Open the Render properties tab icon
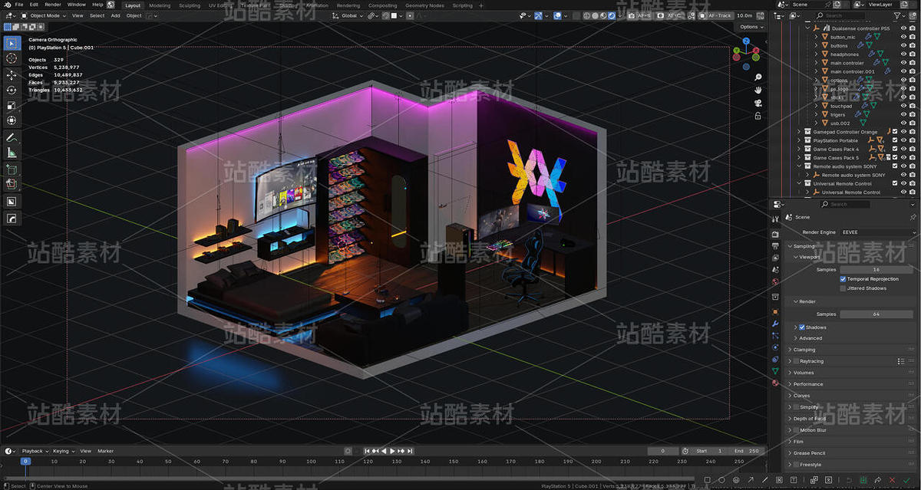The image size is (921, 490). click(775, 234)
